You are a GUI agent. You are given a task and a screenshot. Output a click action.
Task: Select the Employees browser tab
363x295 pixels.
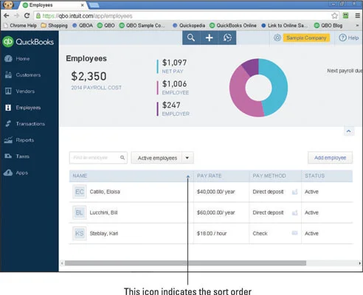(x=53, y=5)
